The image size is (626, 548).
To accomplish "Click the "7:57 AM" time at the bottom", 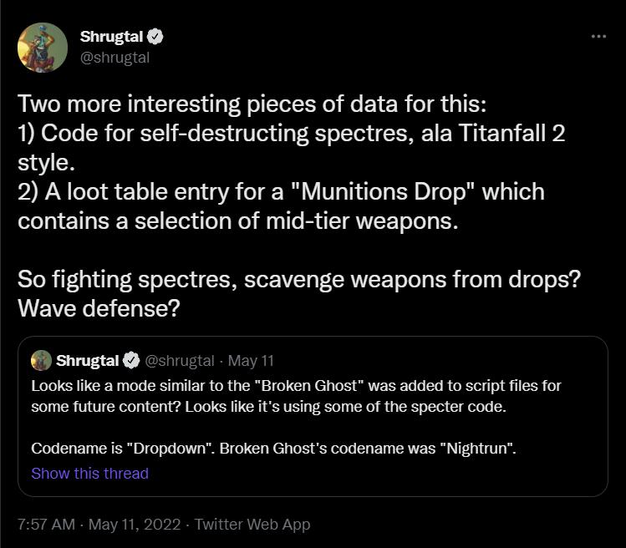I will [x=46, y=525].
